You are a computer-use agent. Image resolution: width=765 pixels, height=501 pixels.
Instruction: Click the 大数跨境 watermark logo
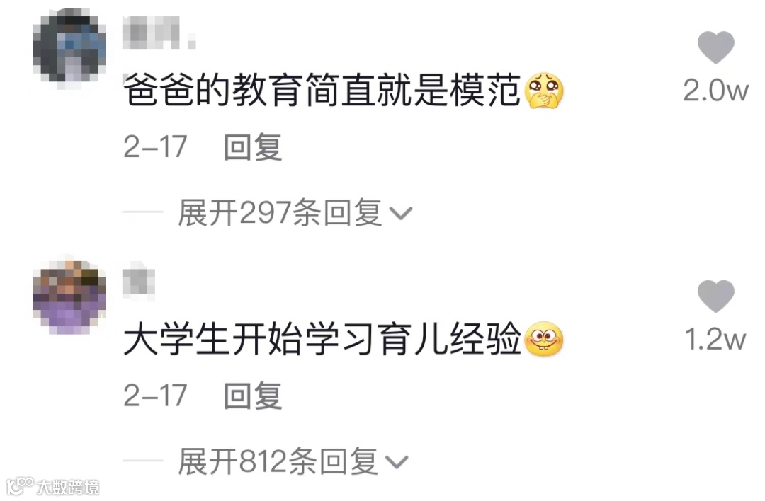click(x=54, y=486)
